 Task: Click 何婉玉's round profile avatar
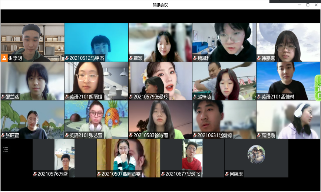pos(256,154)
